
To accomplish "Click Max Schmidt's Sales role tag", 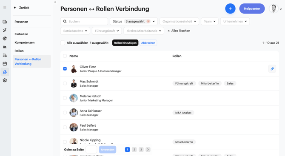I will click(230, 83).
